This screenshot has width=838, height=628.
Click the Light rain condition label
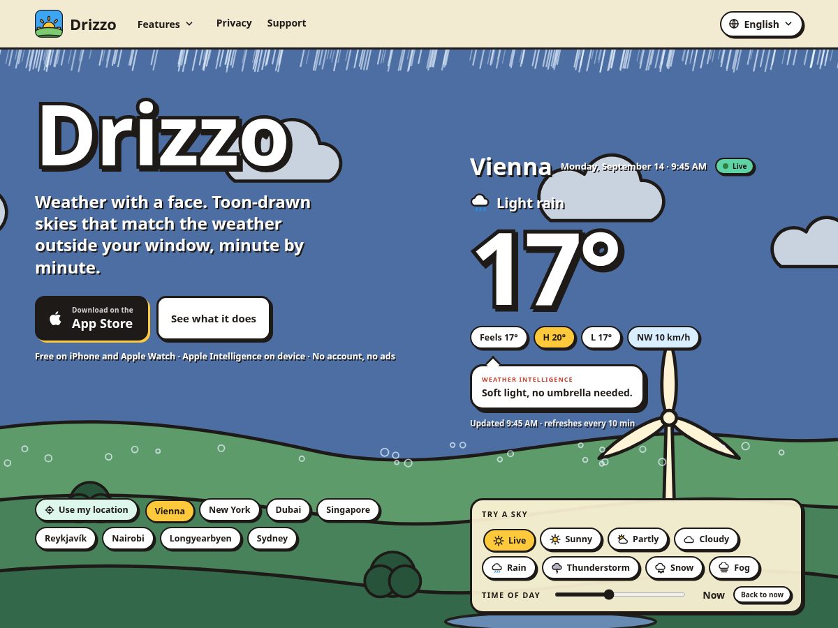530,203
